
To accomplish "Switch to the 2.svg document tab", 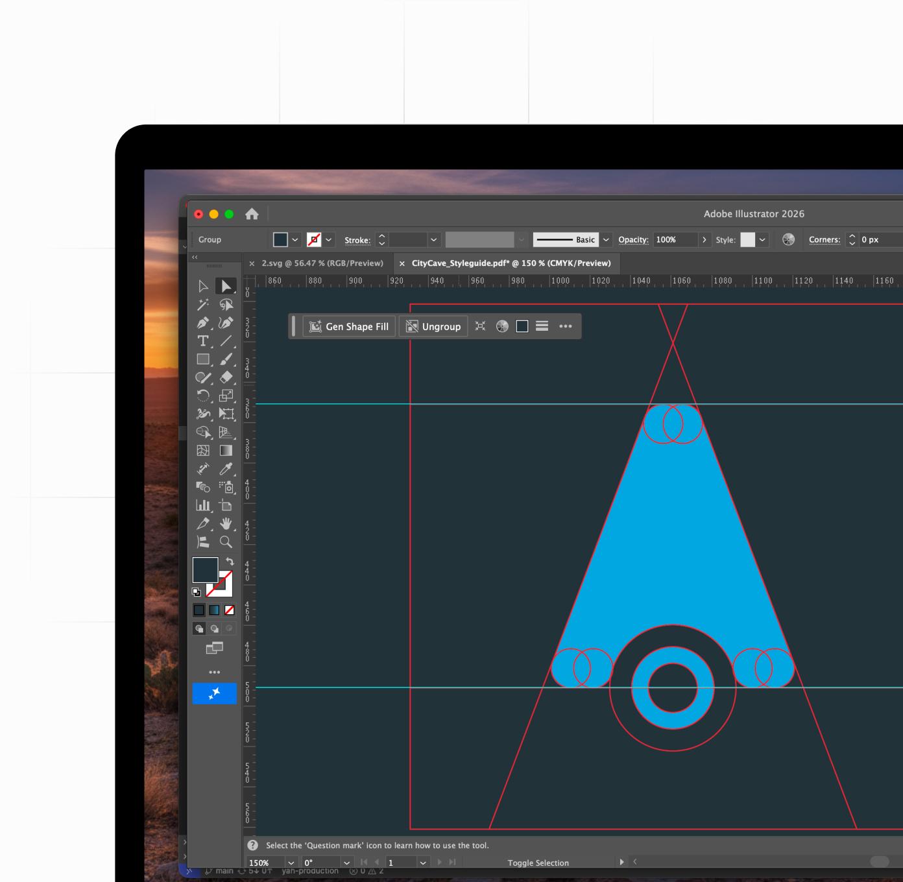I will pos(322,263).
